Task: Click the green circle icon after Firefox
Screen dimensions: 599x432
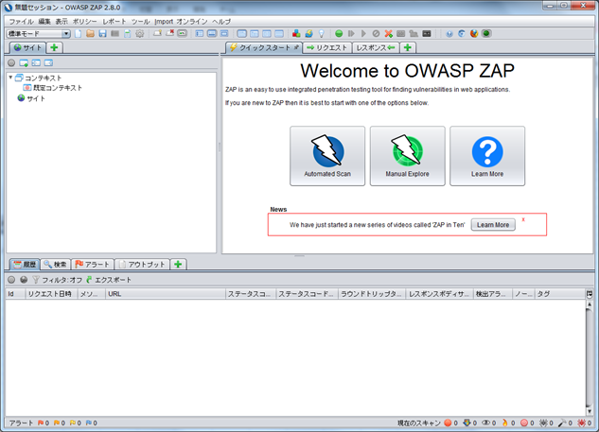Action: (486, 34)
